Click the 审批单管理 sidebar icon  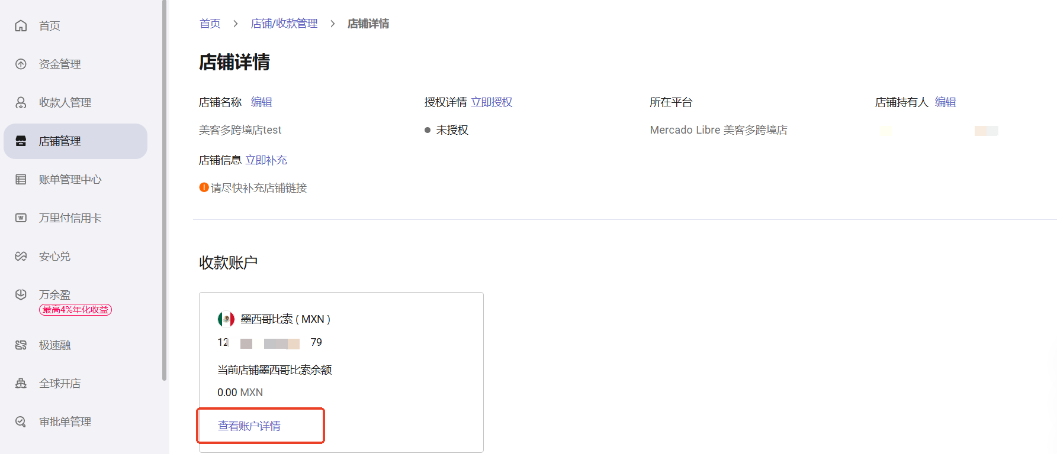[x=21, y=421]
